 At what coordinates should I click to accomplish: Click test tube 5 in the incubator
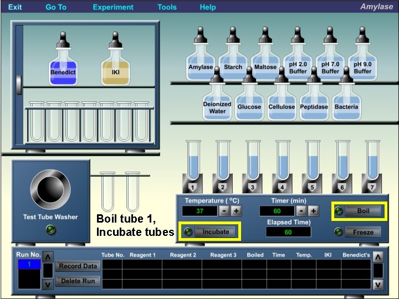pyautogui.click(x=313, y=161)
